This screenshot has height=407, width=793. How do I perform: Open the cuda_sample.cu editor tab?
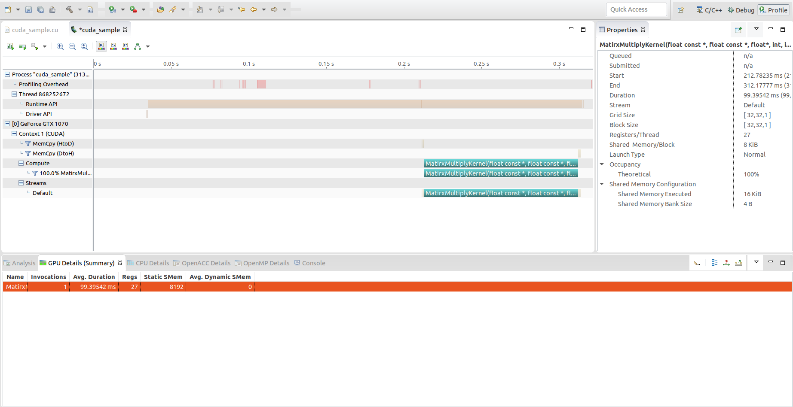(31, 30)
